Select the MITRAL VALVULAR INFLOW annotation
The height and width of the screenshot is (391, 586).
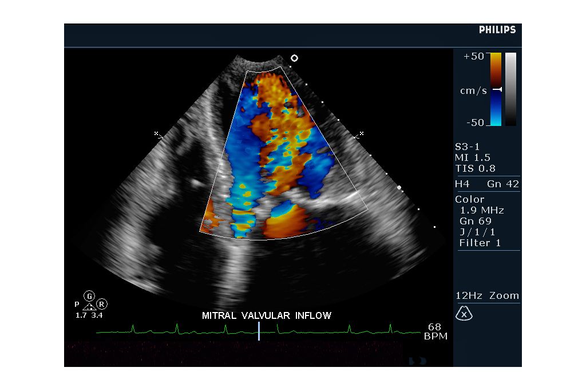pos(266,315)
